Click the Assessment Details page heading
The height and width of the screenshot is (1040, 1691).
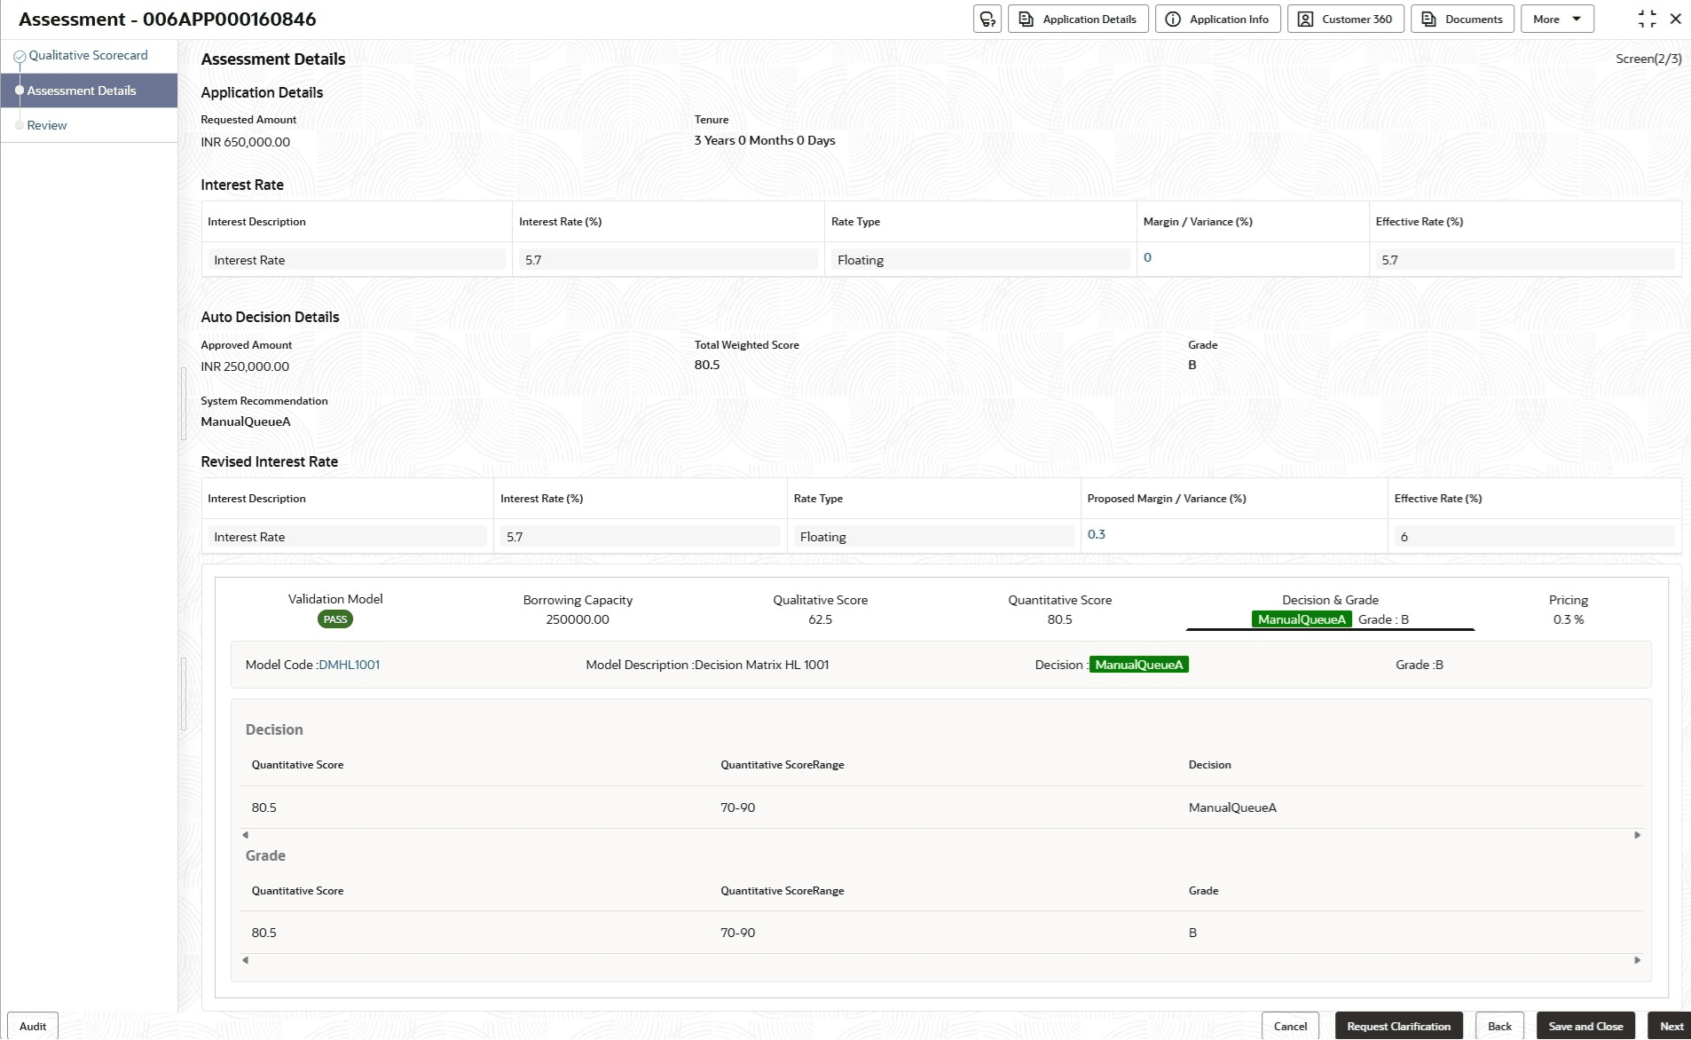pyautogui.click(x=273, y=59)
